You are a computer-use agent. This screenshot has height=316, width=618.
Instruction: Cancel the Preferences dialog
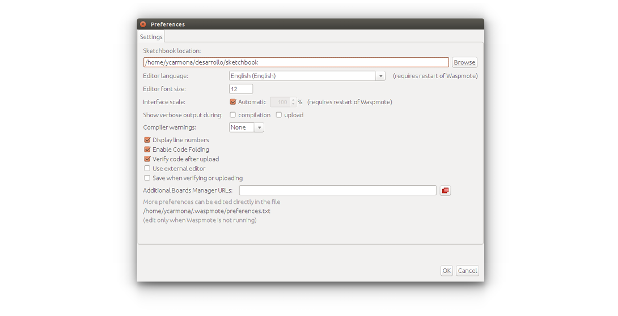pyautogui.click(x=467, y=271)
